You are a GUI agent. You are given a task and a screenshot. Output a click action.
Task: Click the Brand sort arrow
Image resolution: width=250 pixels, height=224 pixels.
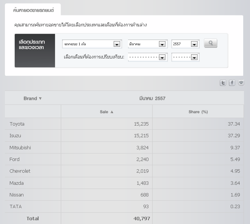40,99
